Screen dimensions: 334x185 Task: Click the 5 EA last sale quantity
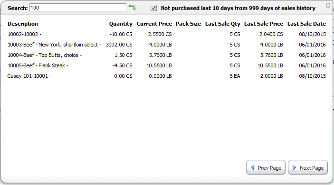click(x=235, y=76)
